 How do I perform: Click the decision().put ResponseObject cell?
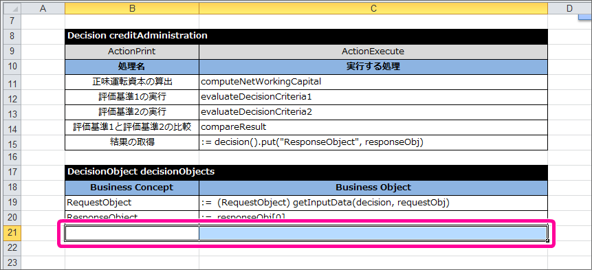pyautogui.click(x=373, y=142)
